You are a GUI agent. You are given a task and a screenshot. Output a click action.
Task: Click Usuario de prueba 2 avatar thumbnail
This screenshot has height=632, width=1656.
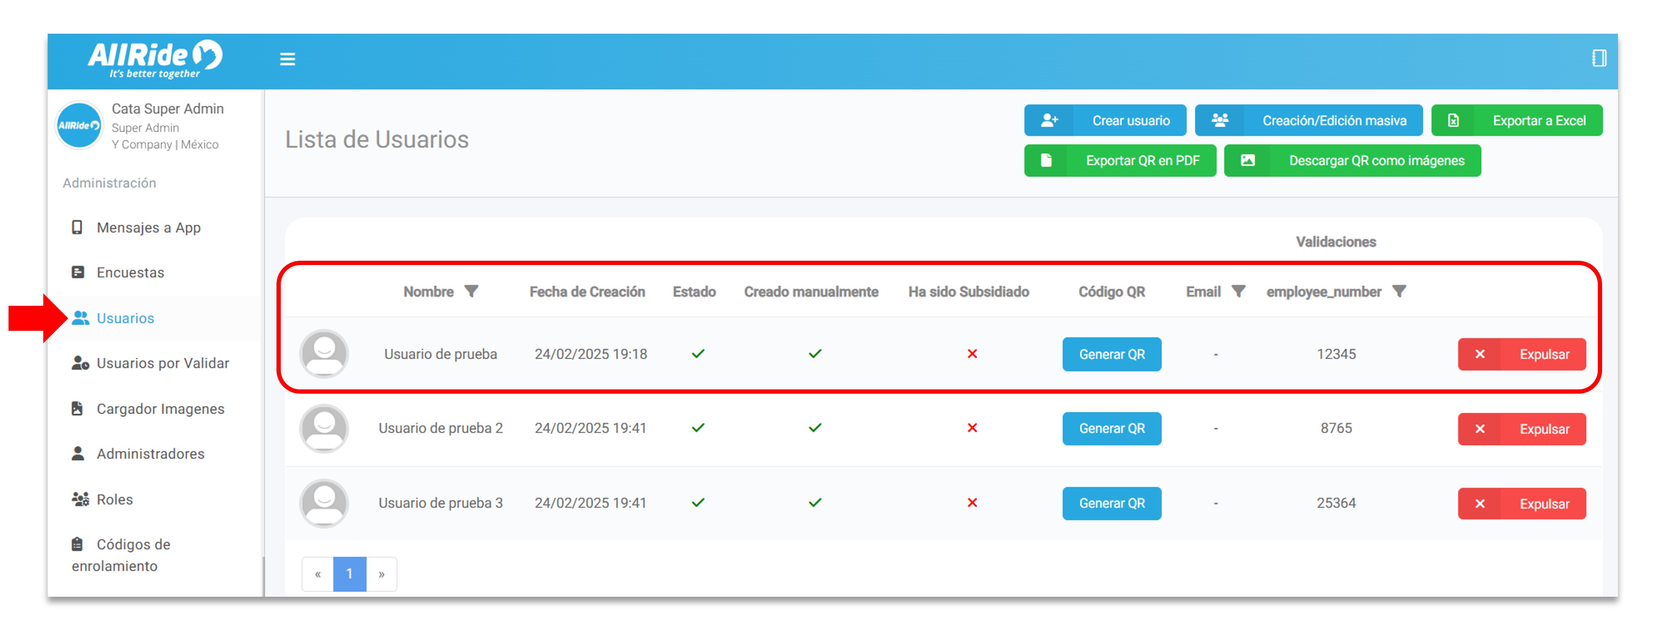point(324,429)
